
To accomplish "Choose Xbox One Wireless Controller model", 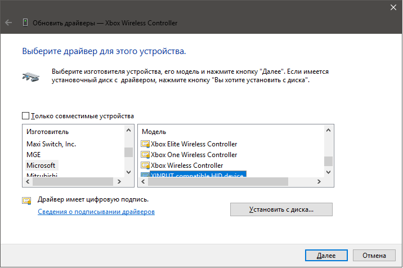I will 194,155.
